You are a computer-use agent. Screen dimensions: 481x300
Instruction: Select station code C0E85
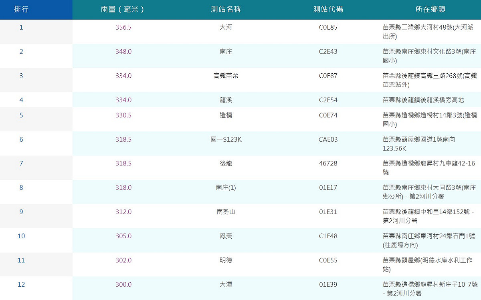pyautogui.click(x=328, y=28)
